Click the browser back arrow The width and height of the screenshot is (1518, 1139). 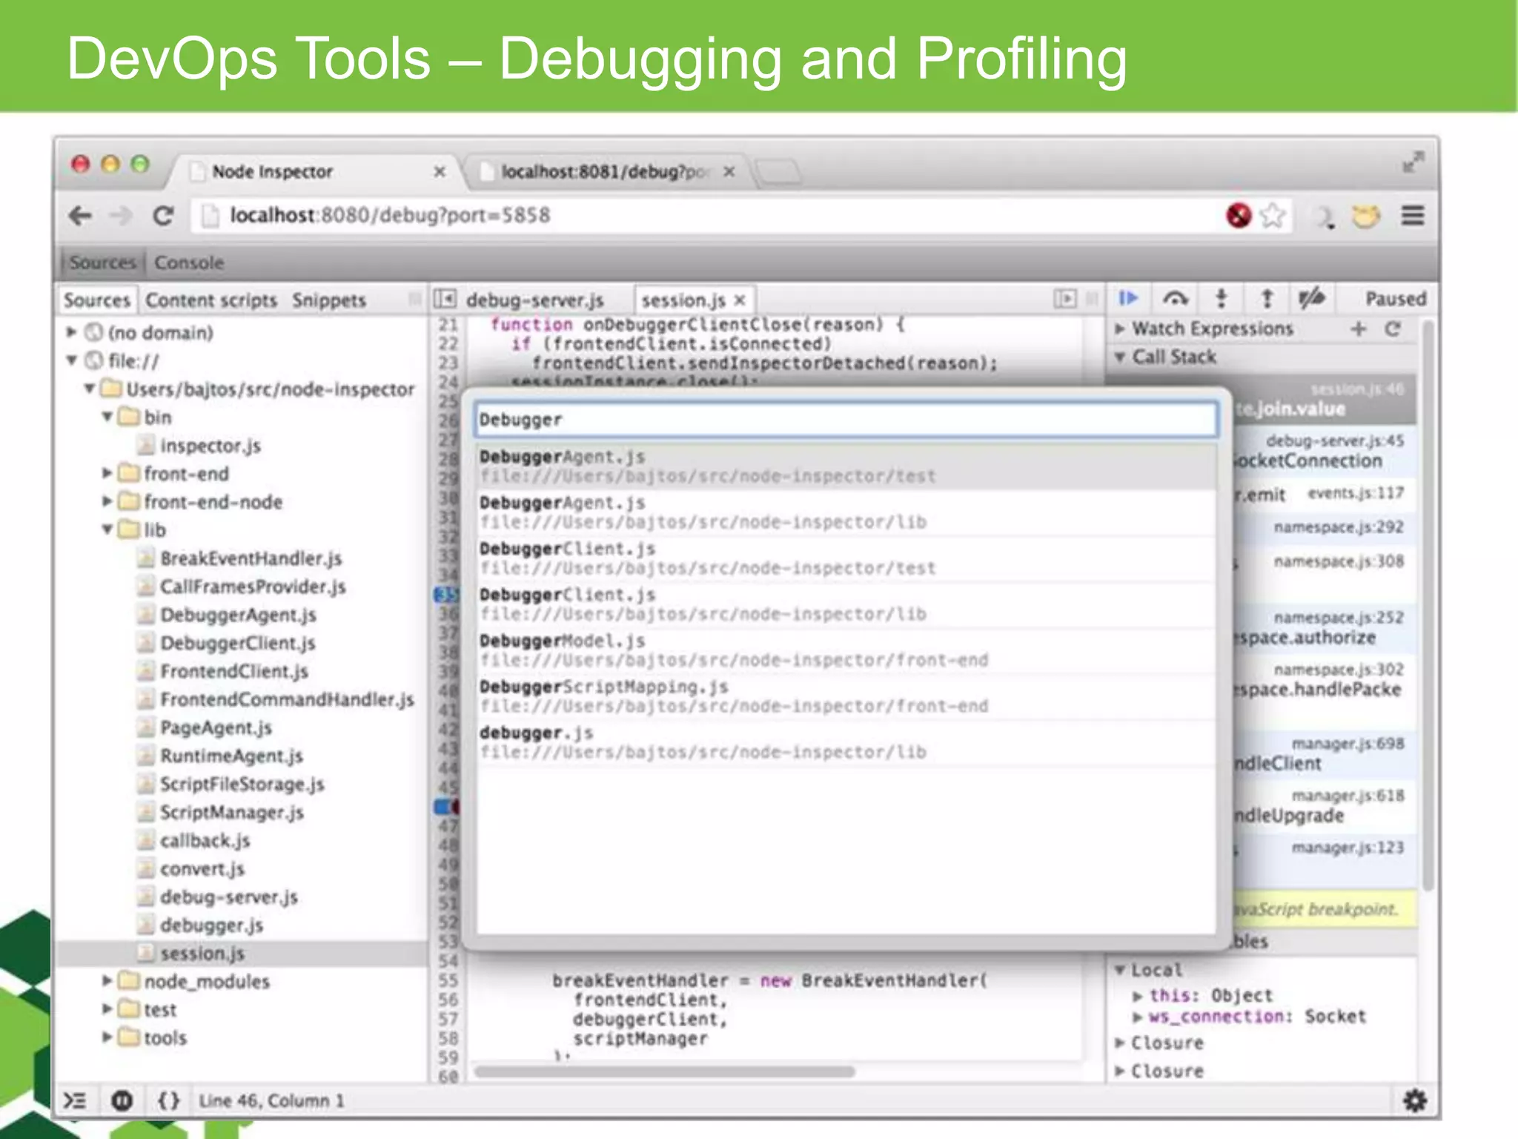[80, 216]
